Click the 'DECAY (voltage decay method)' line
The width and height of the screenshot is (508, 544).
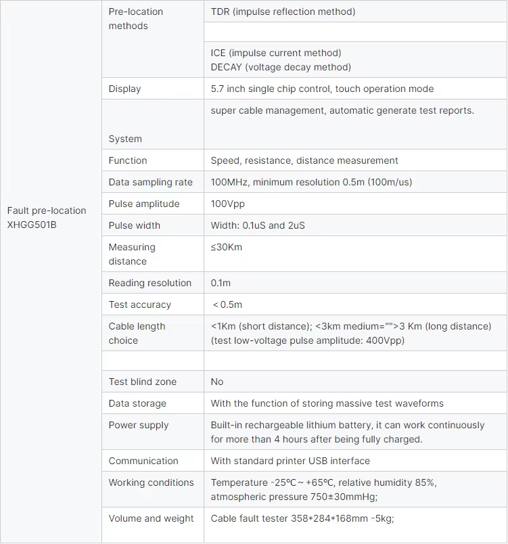[x=281, y=67]
